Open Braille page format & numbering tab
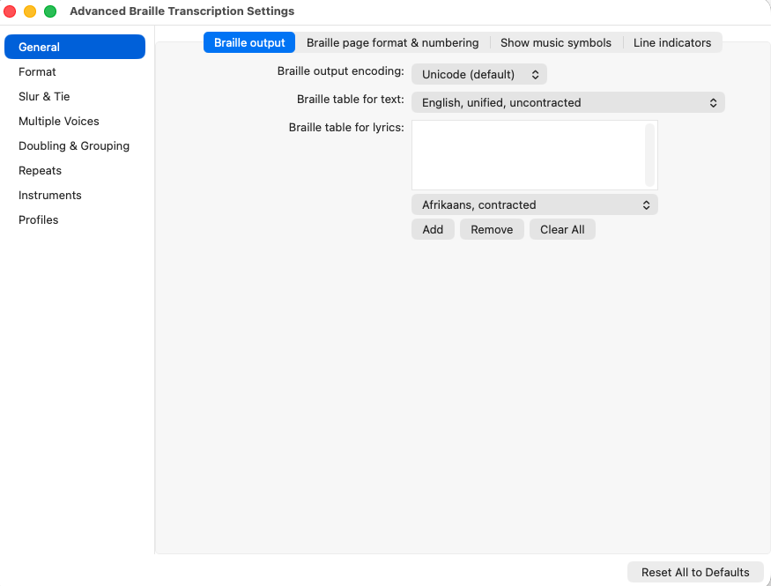771x586 pixels. pos(392,42)
